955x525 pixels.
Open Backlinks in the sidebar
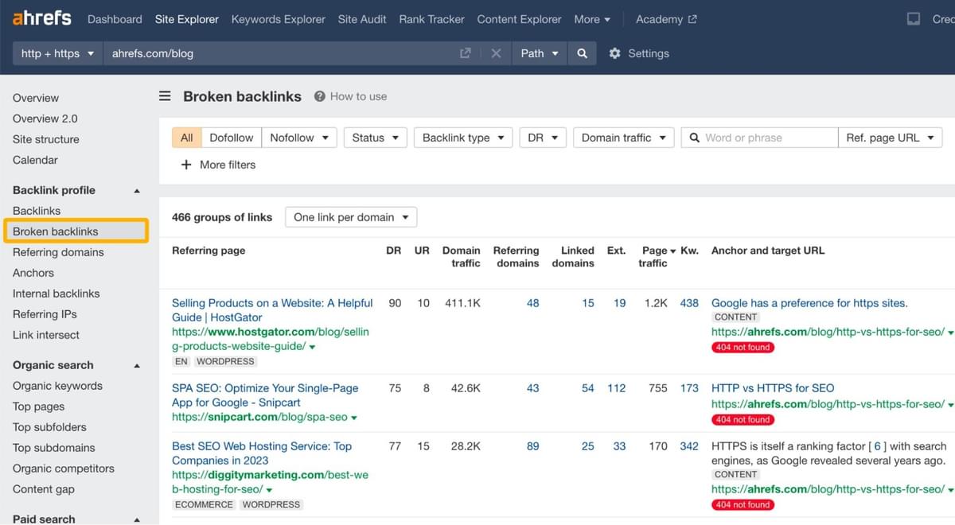pyautogui.click(x=37, y=211)
